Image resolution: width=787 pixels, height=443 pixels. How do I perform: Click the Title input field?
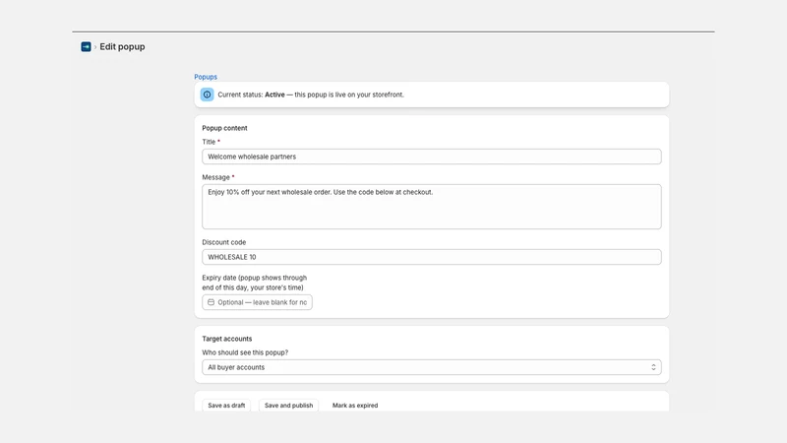pyautogui.click(x=432, y=157)
